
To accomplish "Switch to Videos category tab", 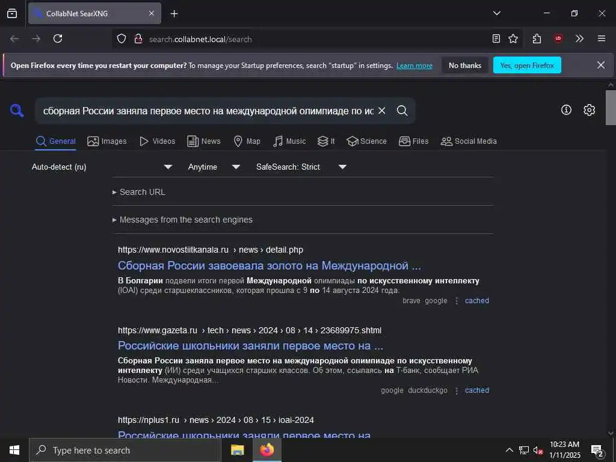I will click(x=157, y=141).
